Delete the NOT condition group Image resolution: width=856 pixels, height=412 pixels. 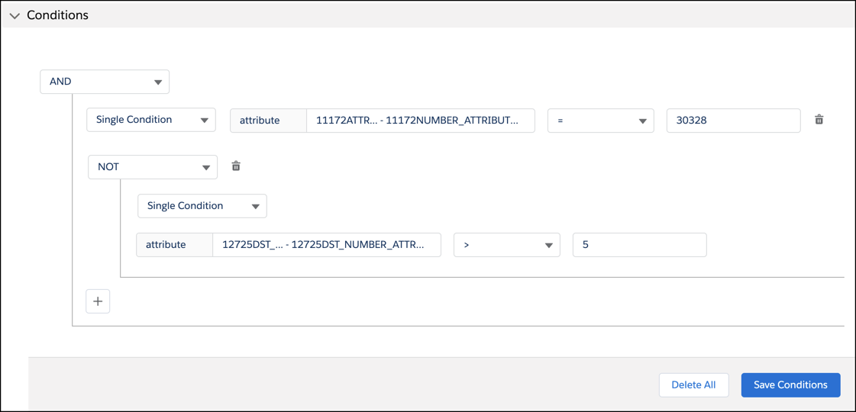click(x=236, y=166)
